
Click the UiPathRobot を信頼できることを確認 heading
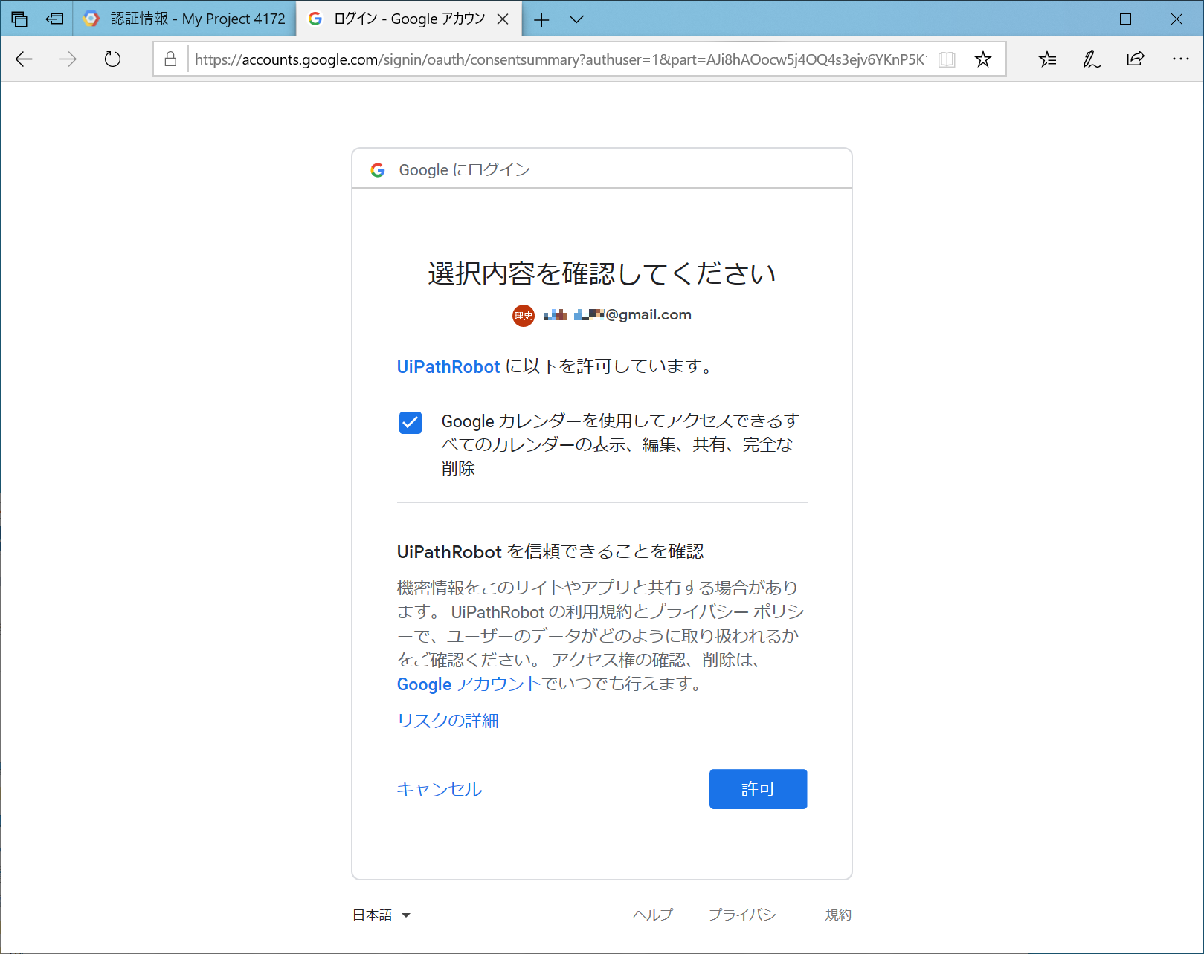(x=550, y=551)
